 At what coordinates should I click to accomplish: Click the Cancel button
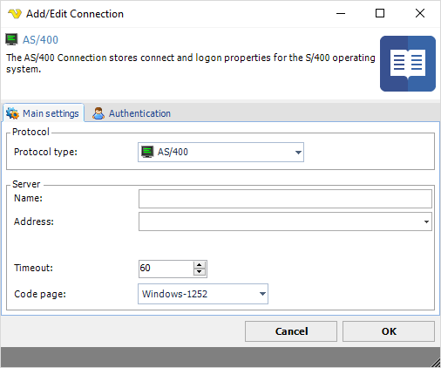pos(291,331)
